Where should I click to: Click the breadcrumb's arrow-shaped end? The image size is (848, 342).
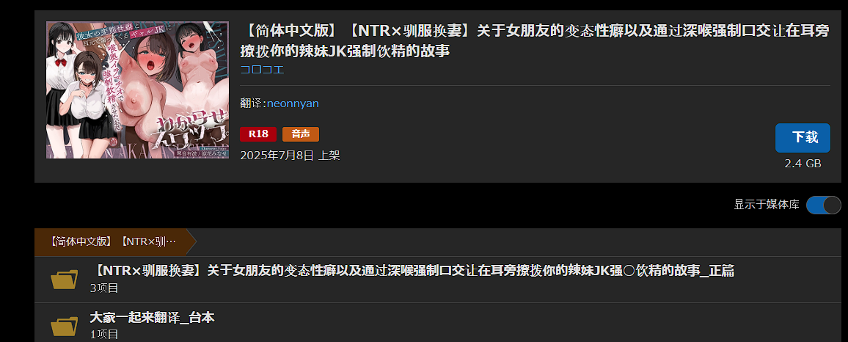pyautogui.click(x=191, y=242)
